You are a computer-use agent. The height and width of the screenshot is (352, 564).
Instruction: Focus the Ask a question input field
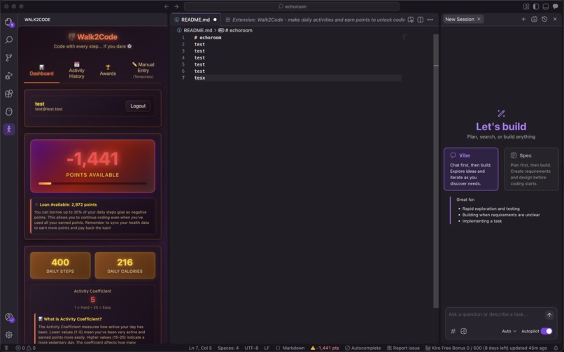(x=495, y=314)
